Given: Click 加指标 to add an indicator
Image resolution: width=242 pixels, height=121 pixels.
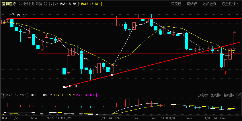Looking at the screenshot, I should click(x=216, y=95).
